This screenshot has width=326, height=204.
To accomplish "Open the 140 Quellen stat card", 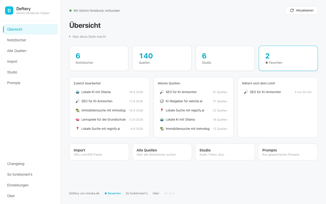I will (162, 58).
